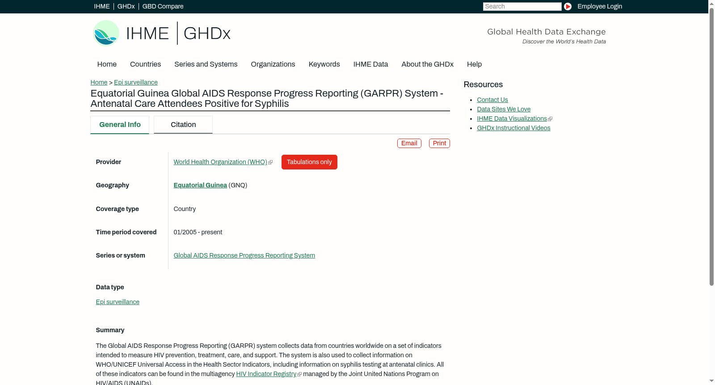Open GBD Compare in top bar

tap(163, 6)
